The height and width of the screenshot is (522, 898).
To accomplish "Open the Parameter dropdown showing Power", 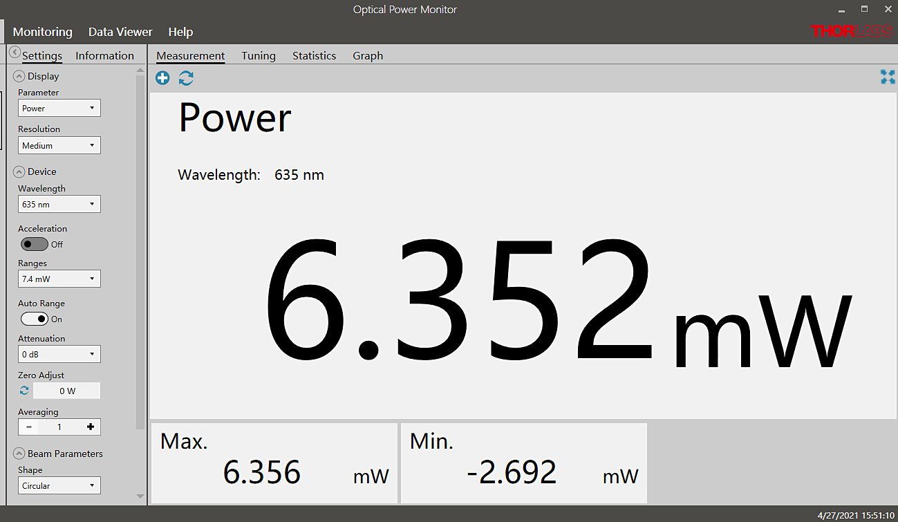I will [59, 109].
